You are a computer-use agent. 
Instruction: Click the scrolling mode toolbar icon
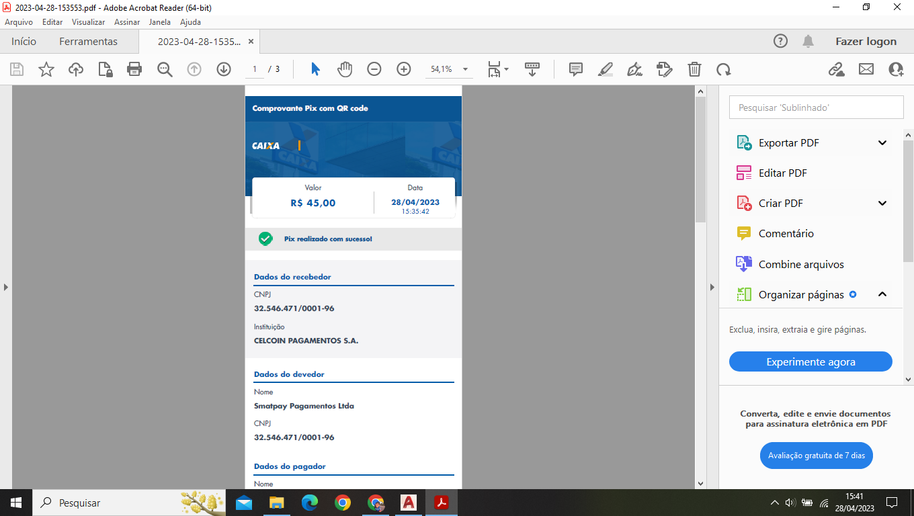click(x=532, y=69)
